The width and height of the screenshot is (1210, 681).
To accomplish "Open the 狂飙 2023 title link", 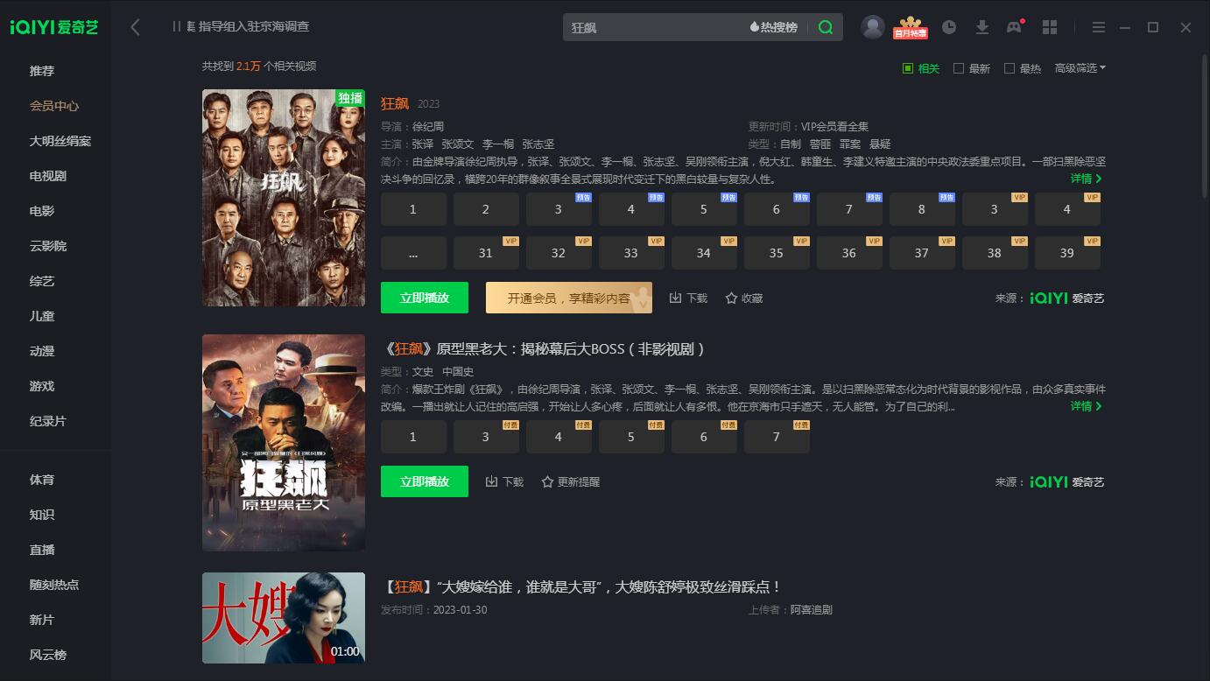I will (x=395, y=103).
